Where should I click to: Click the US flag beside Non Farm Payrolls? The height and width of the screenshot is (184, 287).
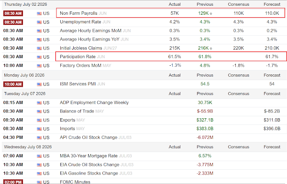click(39, 13)
